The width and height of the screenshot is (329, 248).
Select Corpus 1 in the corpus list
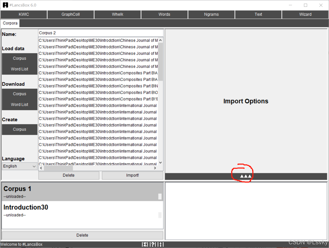pyautogui.click(x=82, y=192)
